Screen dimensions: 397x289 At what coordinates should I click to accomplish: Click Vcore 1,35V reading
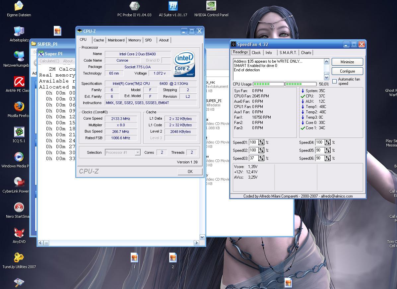coord(245,166)
